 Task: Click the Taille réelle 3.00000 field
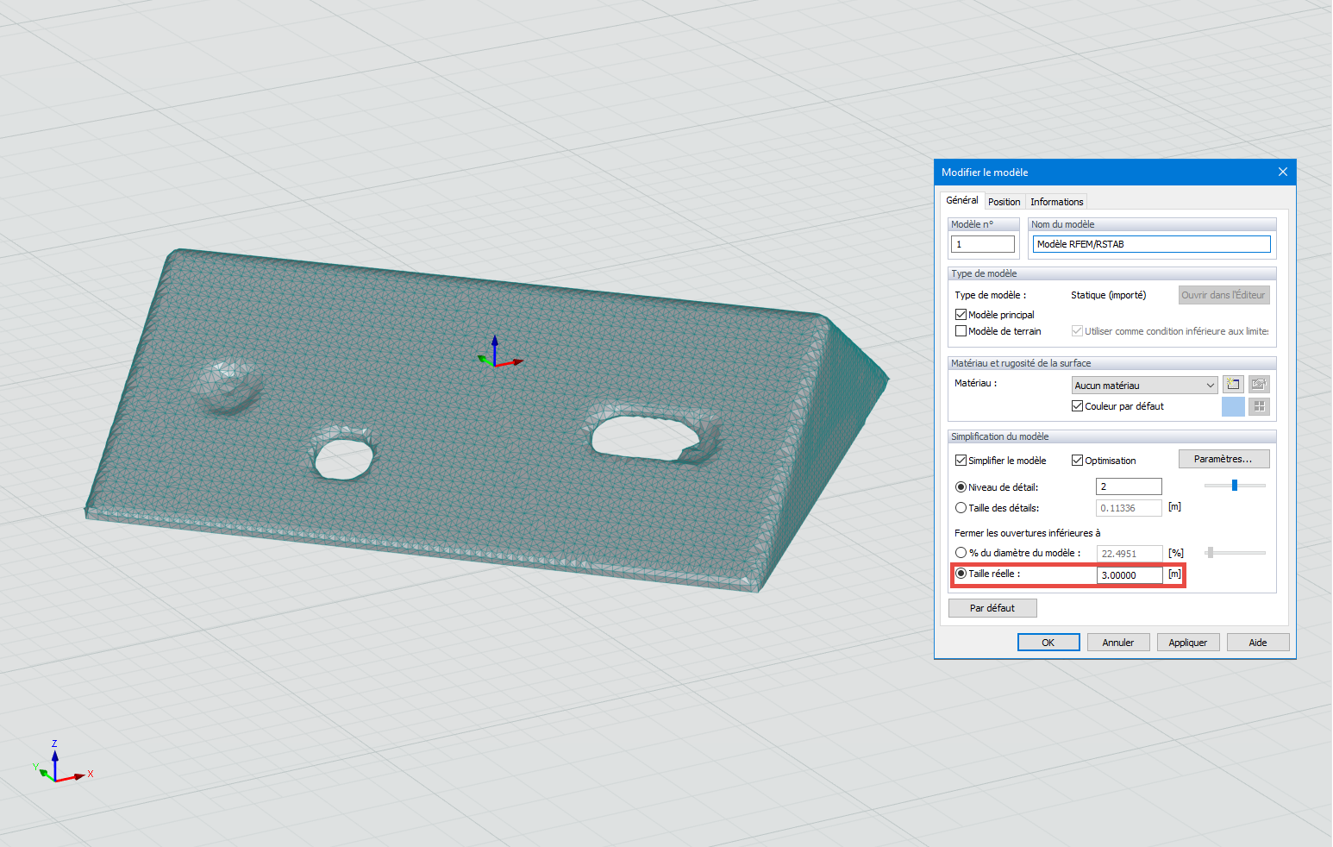click(1129, 575)
